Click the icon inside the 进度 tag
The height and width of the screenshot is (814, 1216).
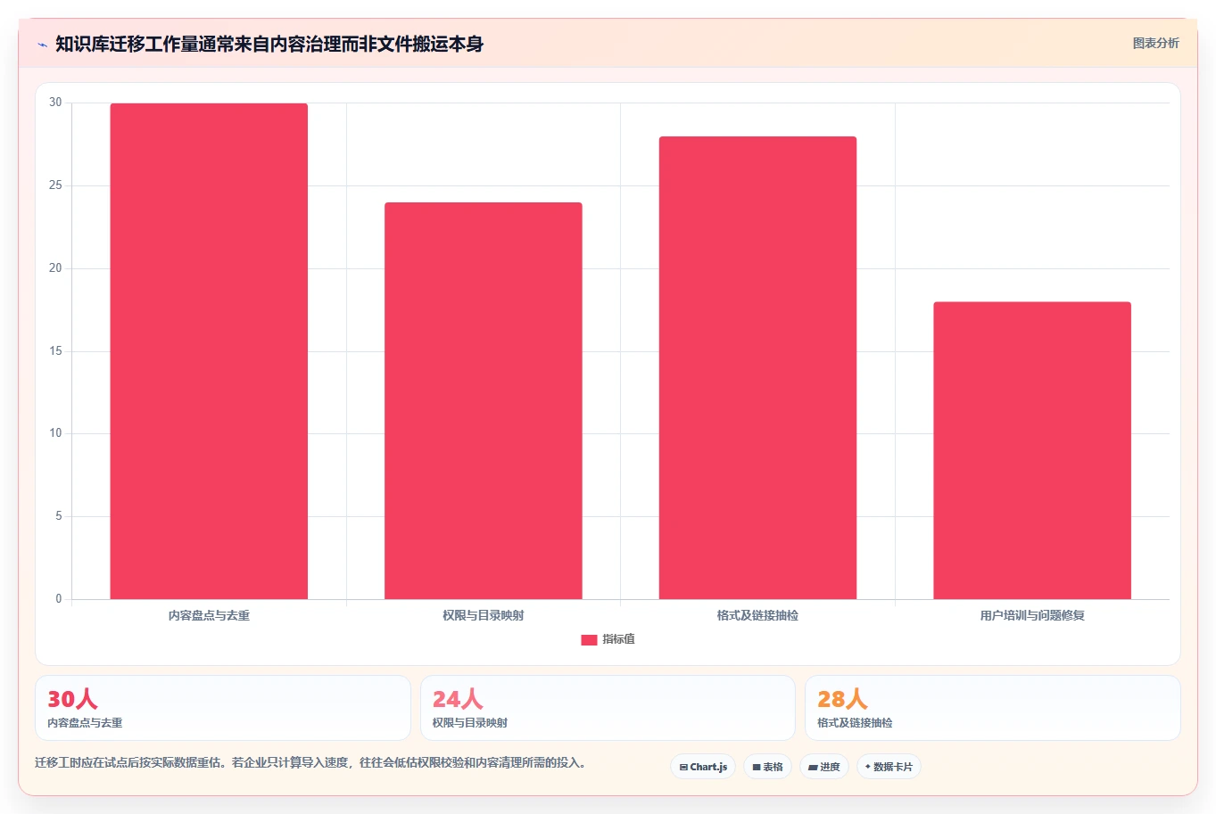coord(813,768)
